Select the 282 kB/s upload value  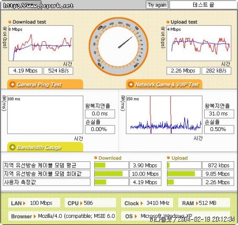coord(216,71)
